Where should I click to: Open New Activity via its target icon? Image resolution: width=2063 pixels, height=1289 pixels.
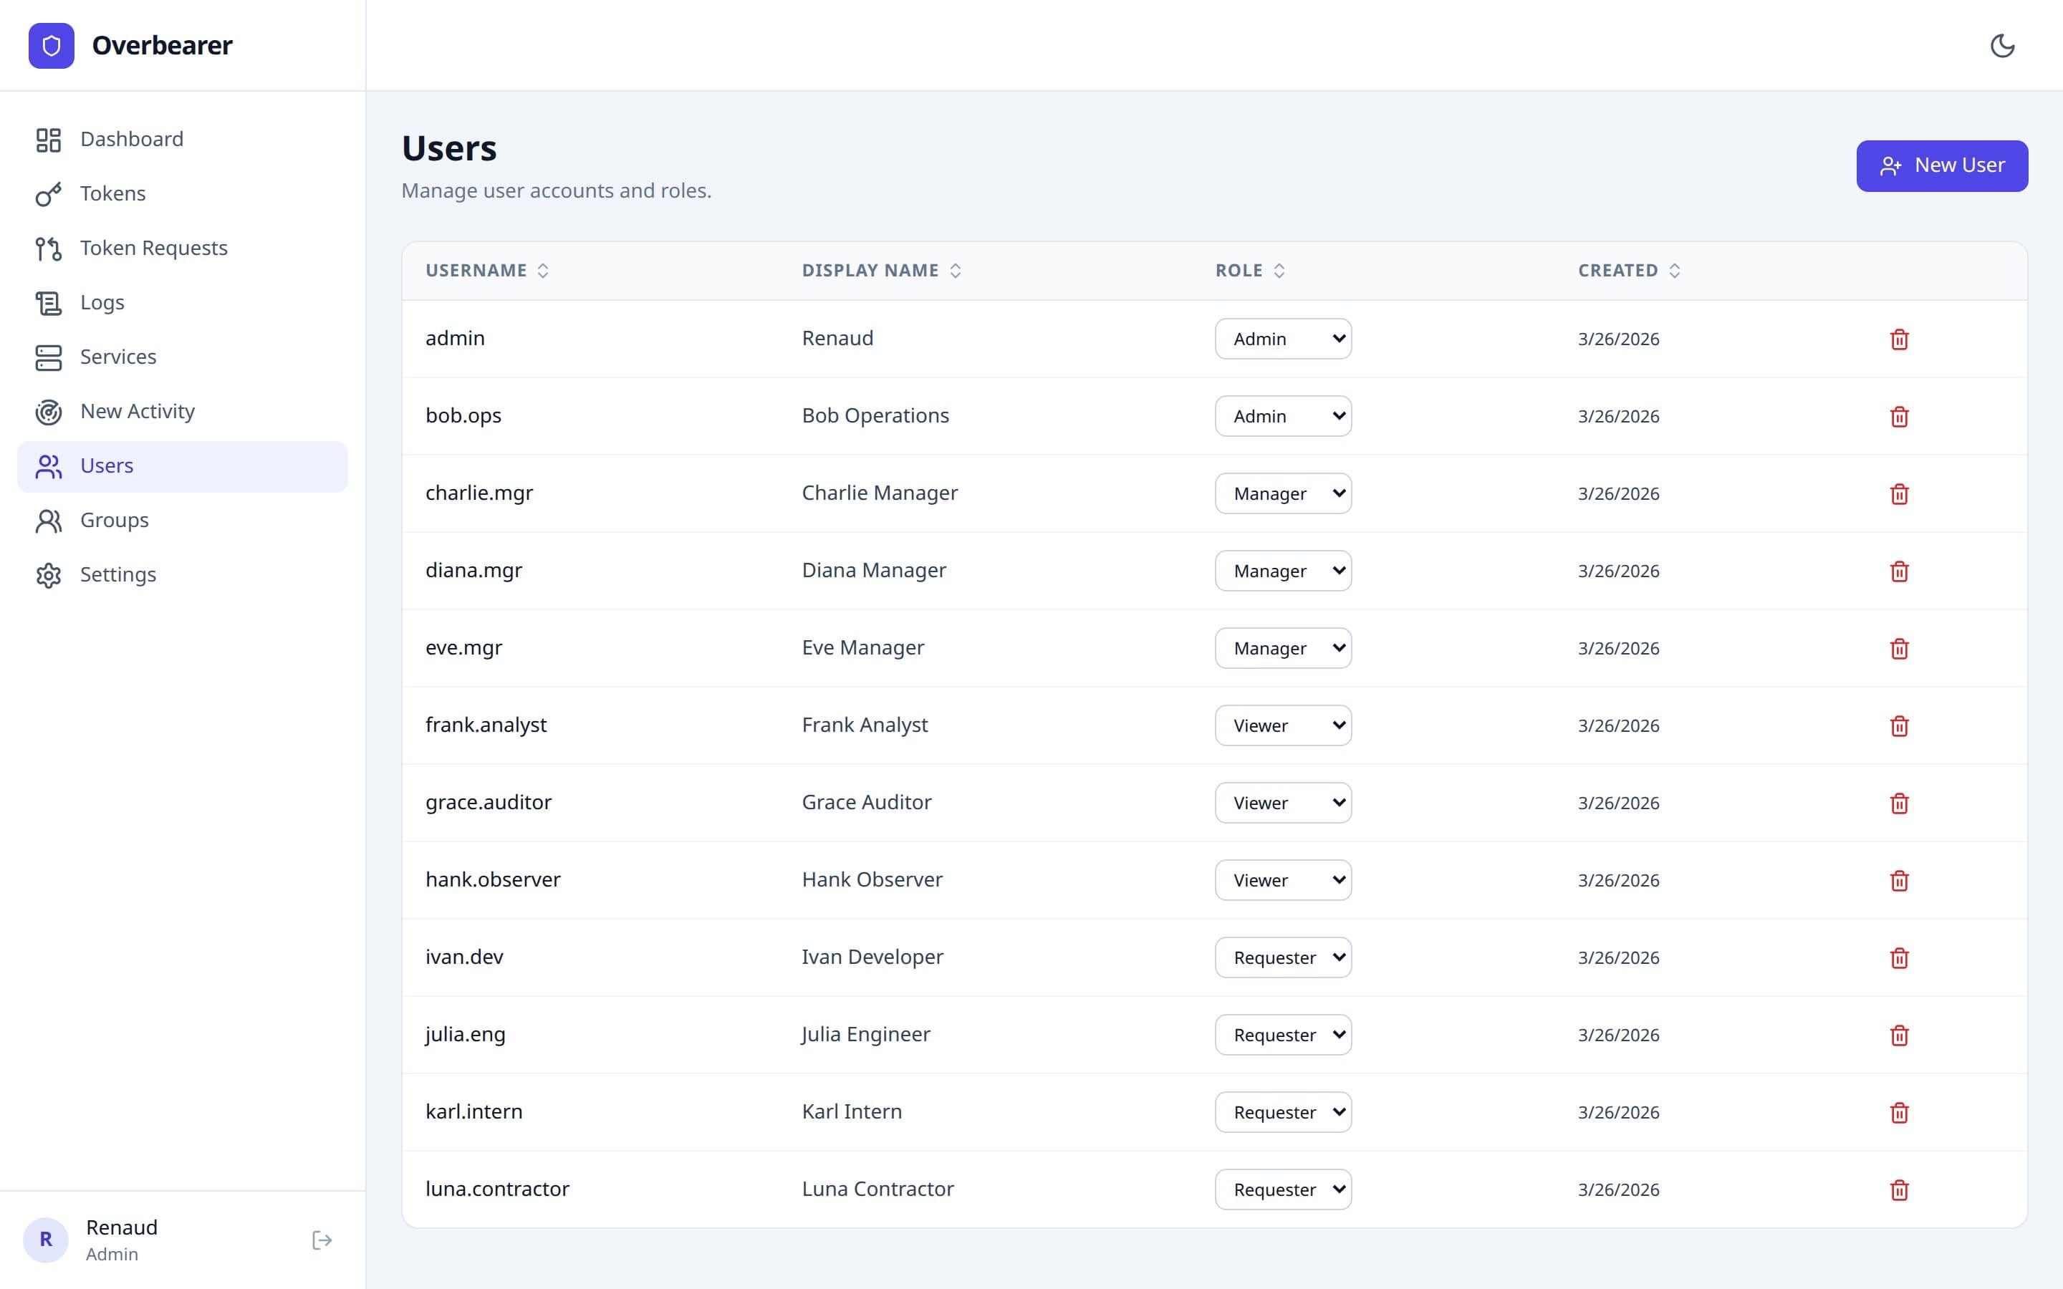pos(49,412)
